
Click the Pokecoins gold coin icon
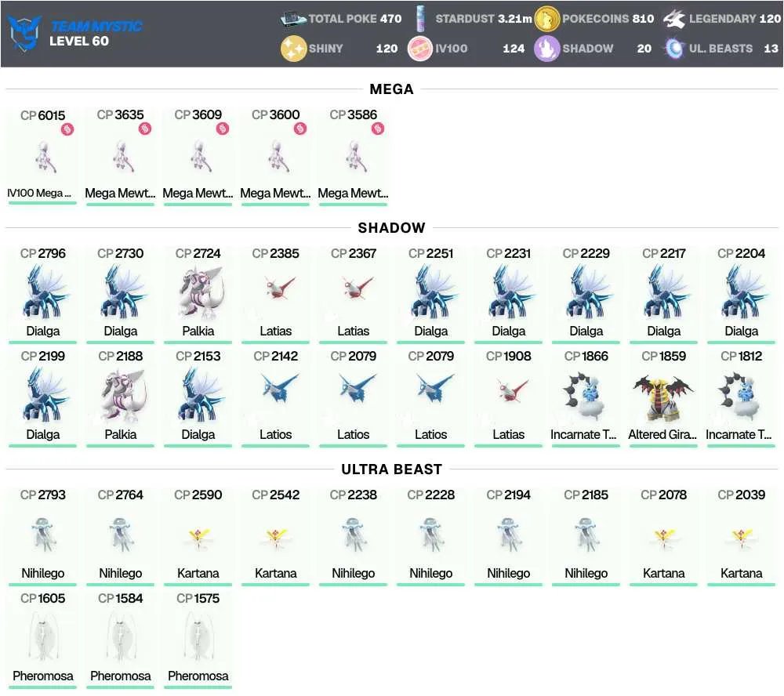[x=546, y=19]
